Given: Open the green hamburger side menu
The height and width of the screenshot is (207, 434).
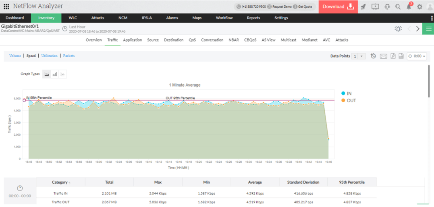Looking at the screenshot, I should pyautogui.click(x=428, y=29).
